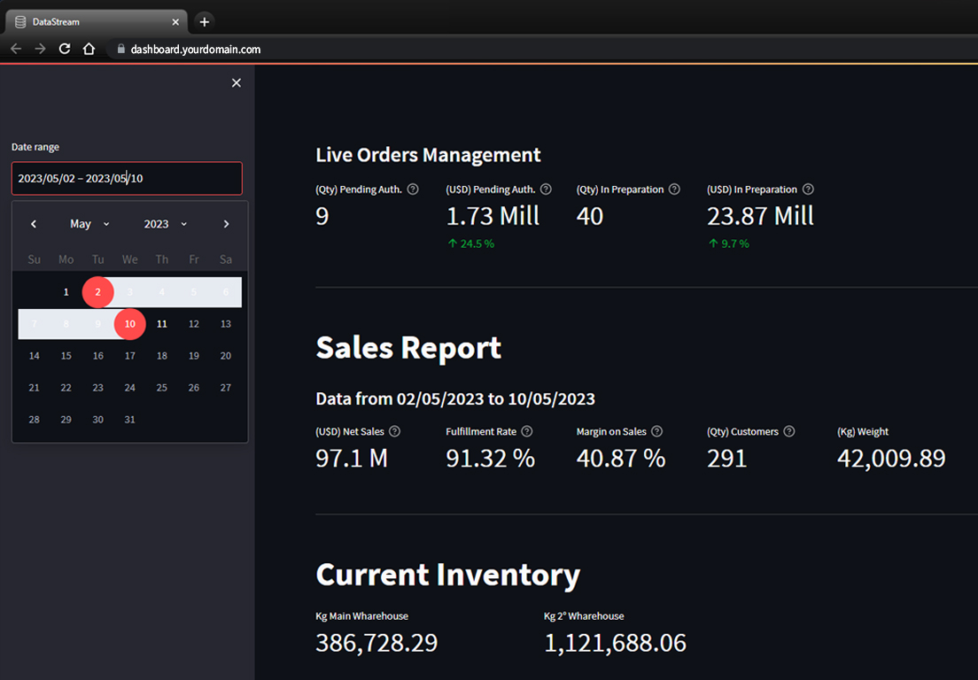Select May 10 in the calendar

coord(129,324)
